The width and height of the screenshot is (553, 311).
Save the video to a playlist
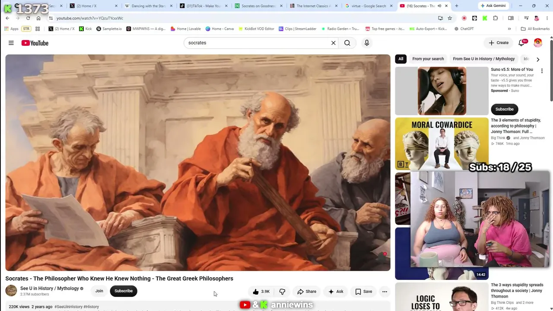(x=364, y=292)
